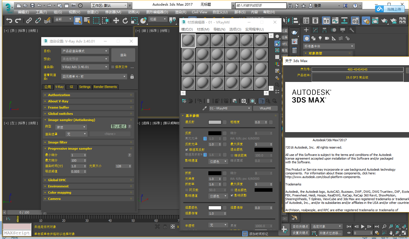Open the Curve Editor from the toolbar

[335, 20]
